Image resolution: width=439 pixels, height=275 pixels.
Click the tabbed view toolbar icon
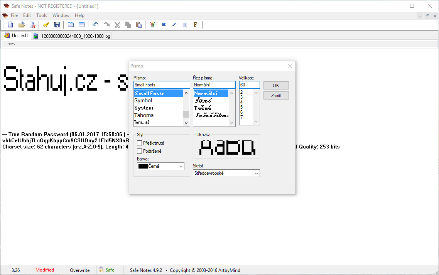point(71,25)
